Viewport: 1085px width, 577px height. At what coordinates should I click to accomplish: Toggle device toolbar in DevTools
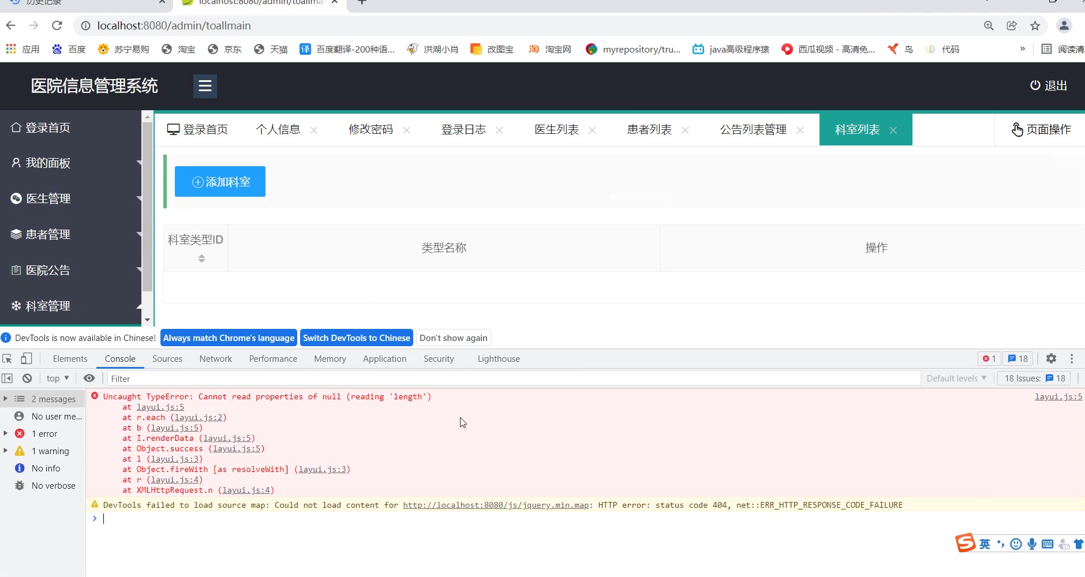pos(27,358)
